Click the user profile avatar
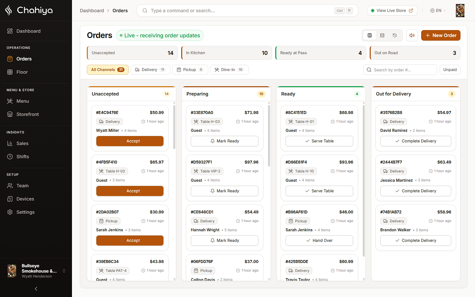The image size is (475, 297). 460,11
